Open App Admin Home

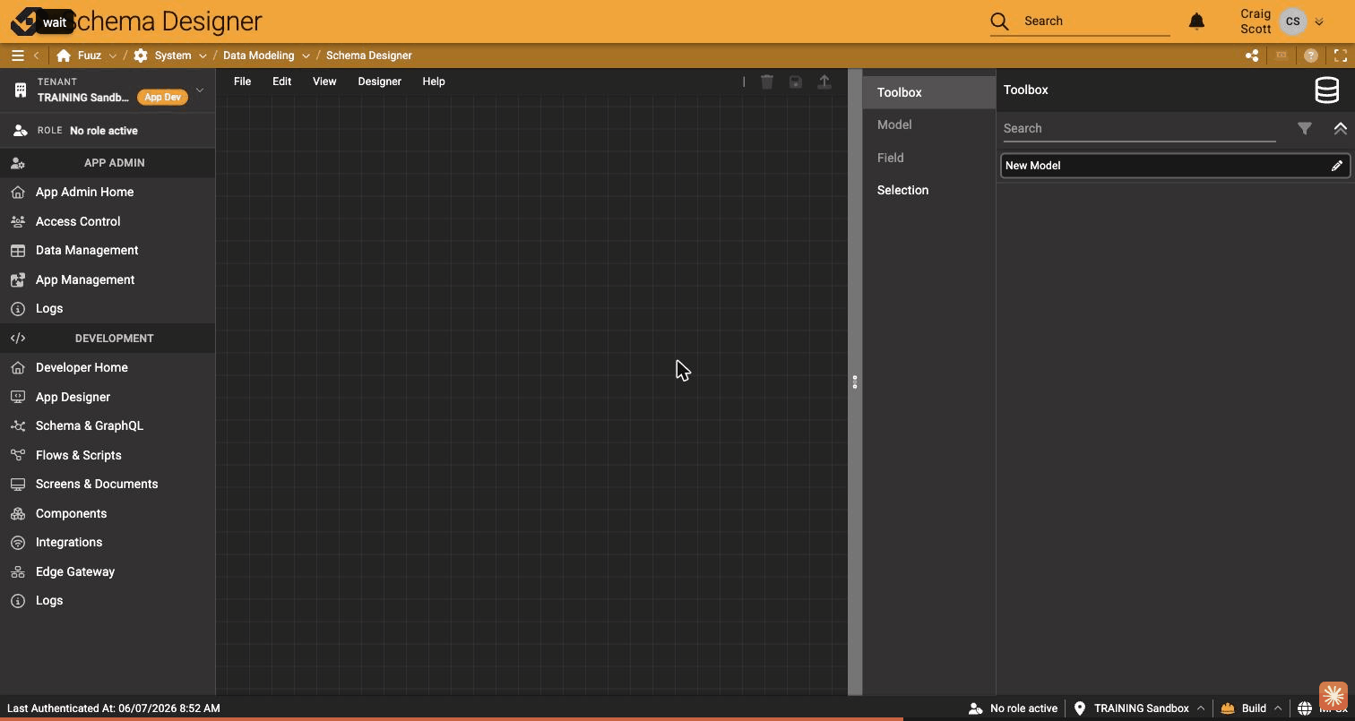108,192
